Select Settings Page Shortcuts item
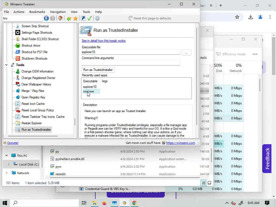This screenshot has height=207, width=276. [x=37, y=33]
